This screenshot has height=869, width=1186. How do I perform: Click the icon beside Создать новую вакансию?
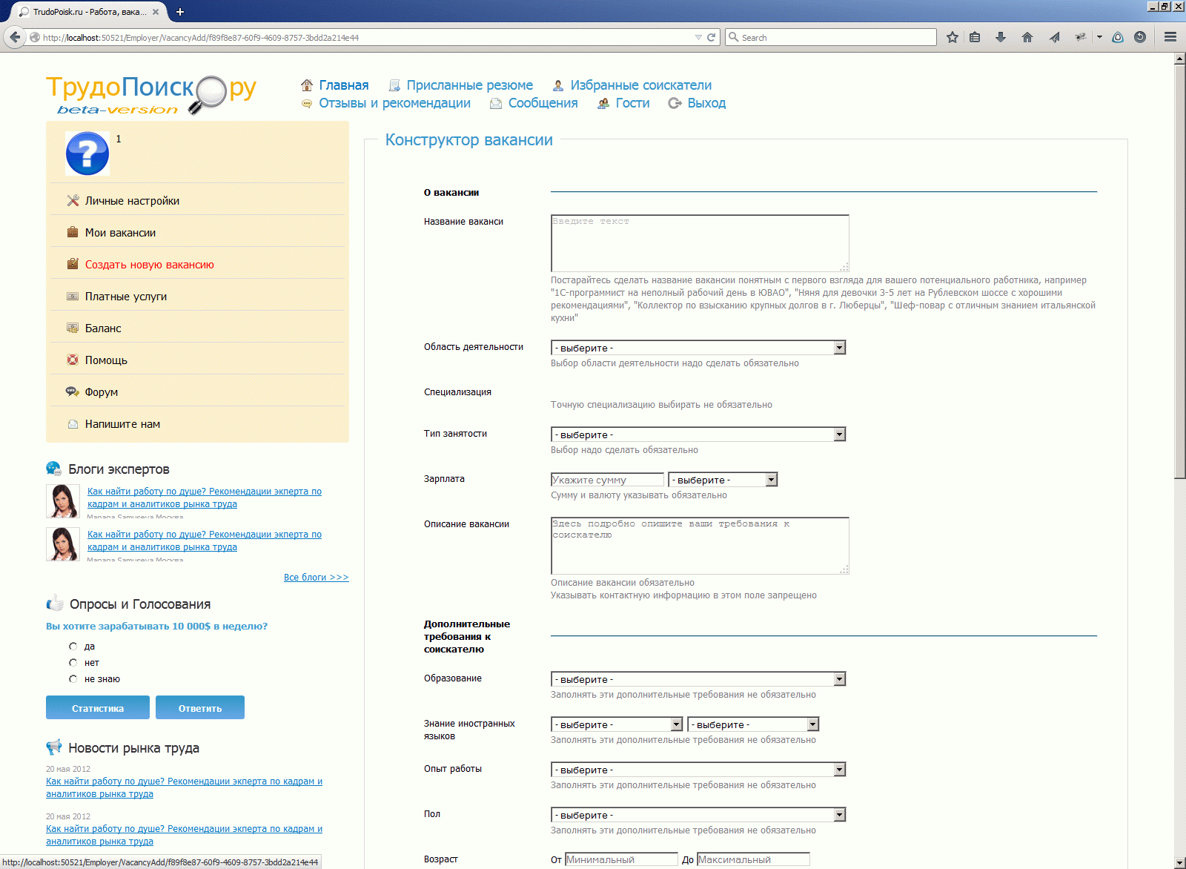coord(73,264)
